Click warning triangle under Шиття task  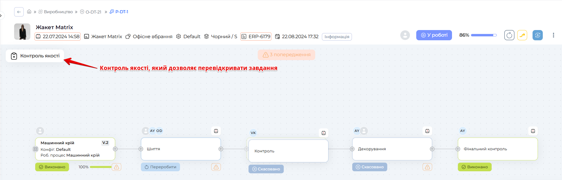(216, 167)
